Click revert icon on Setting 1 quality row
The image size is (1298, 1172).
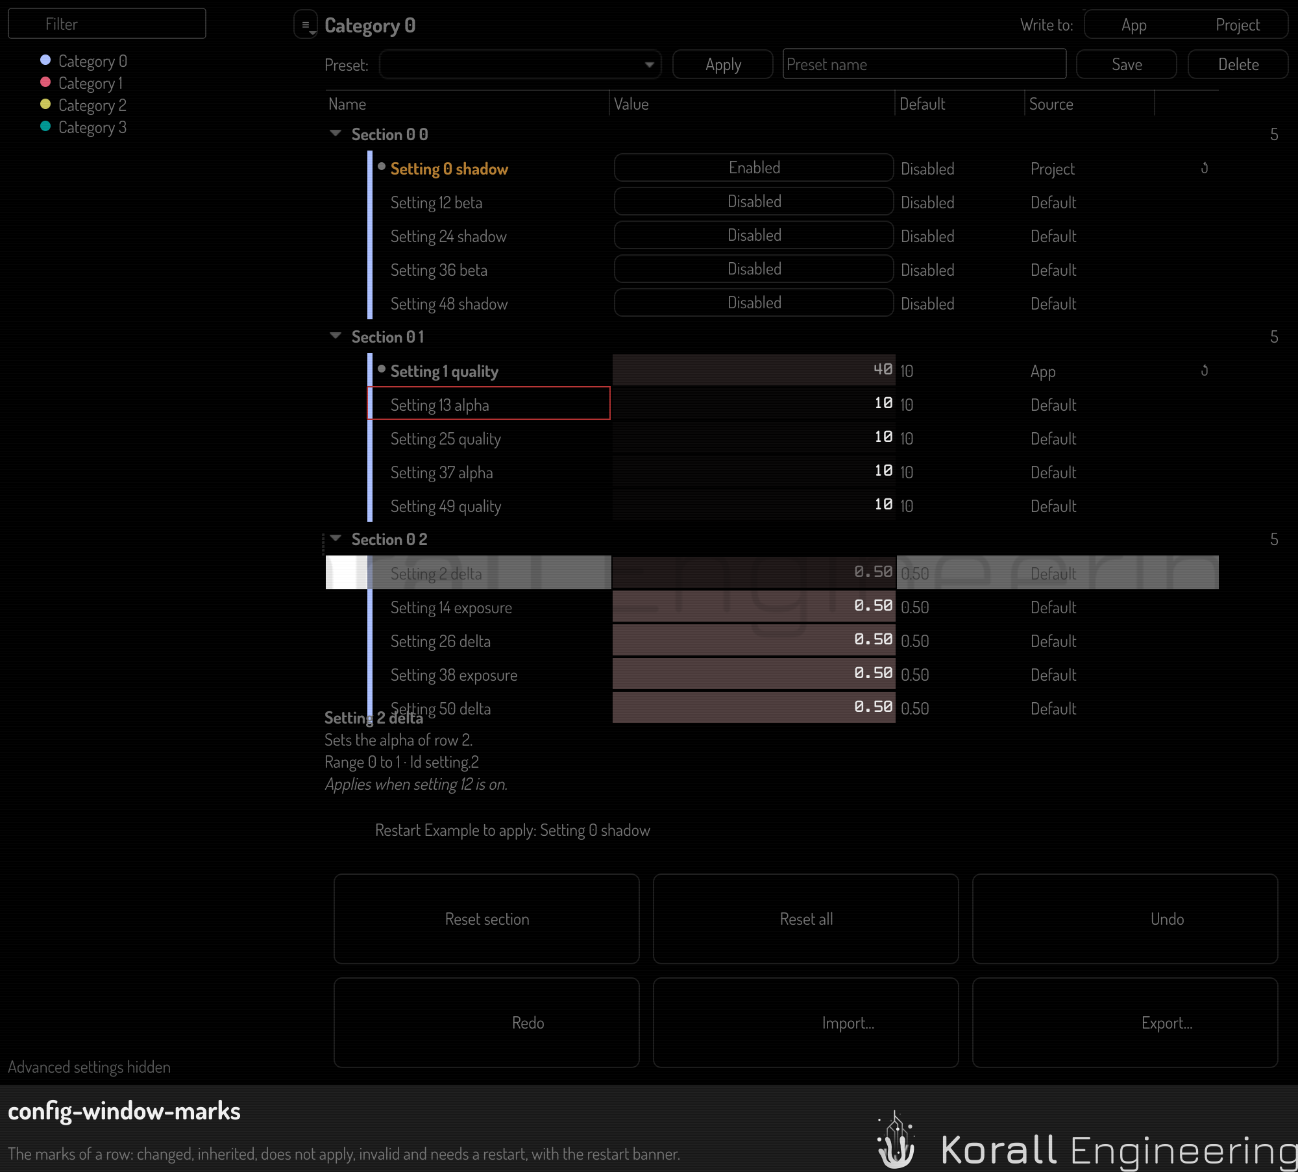[1204, 371]
